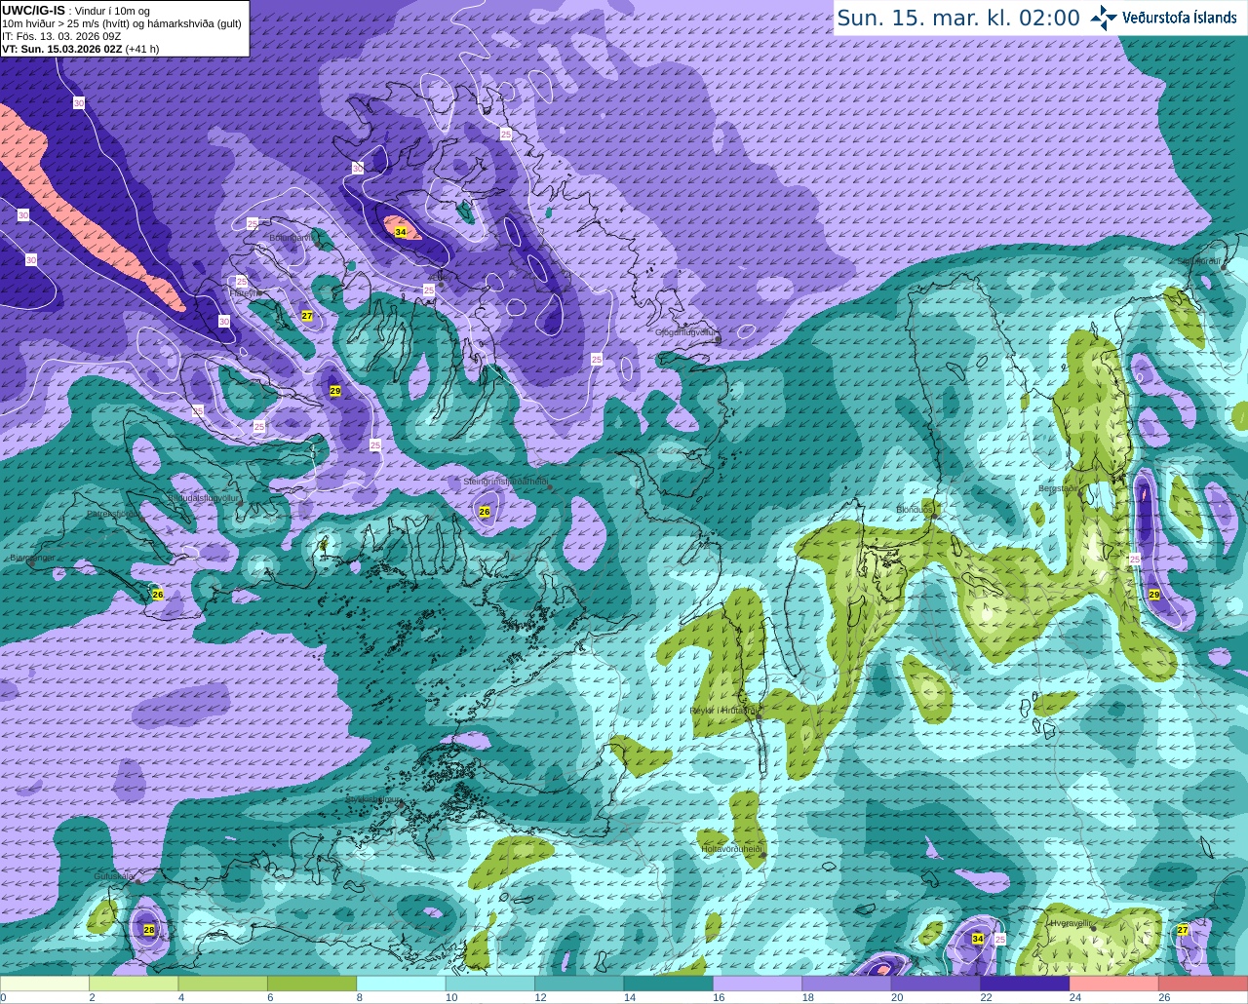This screenshot has height=1004, width=1248.
Task: Select the 'Sun. 15. mar. kl. 02:00' timestamp
Action: (958, 19)
